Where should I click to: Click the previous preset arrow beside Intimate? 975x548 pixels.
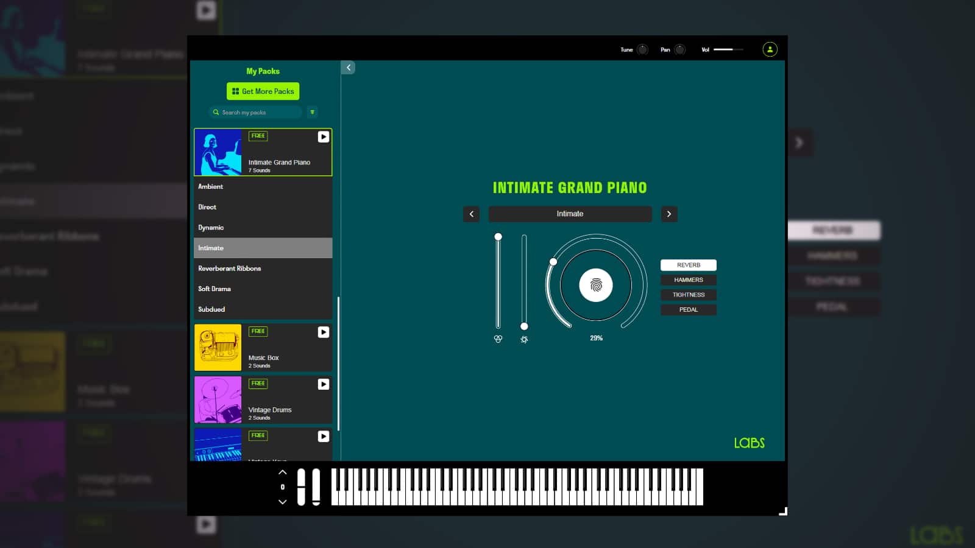[471, 214]
